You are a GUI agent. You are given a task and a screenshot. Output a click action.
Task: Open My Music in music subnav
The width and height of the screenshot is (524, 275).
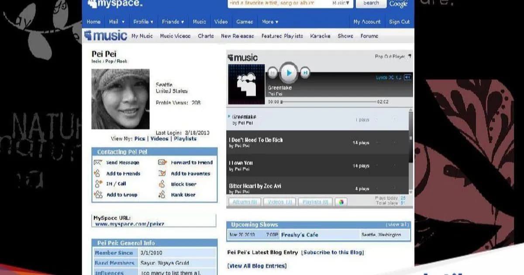pyautogui.click(x=142, y=36)
